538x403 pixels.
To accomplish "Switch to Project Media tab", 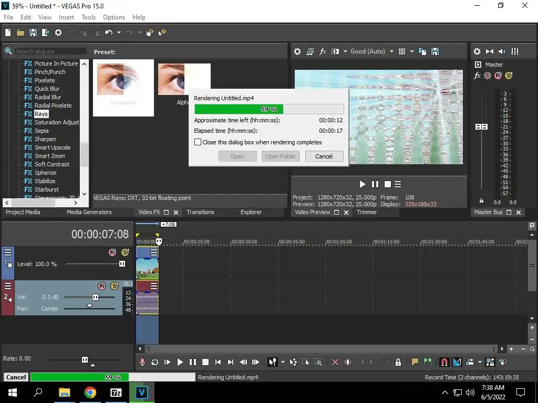I will click(x=23, y=212).
